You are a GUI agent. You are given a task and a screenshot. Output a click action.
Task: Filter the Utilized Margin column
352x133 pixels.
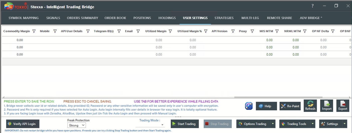coord(170,31)
